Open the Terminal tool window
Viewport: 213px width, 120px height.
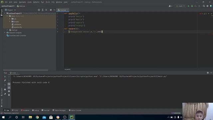pos(46,110)
